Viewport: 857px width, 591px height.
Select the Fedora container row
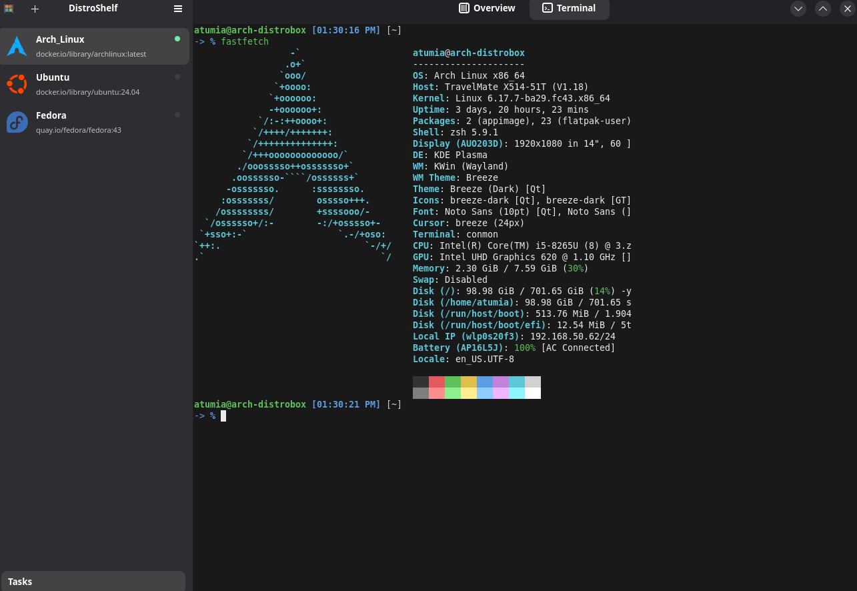point(94,122)
